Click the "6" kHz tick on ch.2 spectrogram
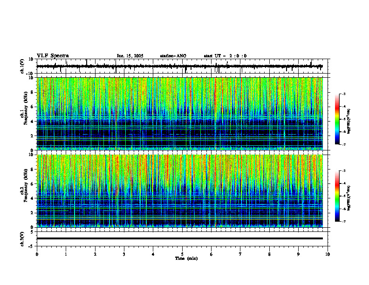The width and height of the screenshot is (369, 285). 33,184
